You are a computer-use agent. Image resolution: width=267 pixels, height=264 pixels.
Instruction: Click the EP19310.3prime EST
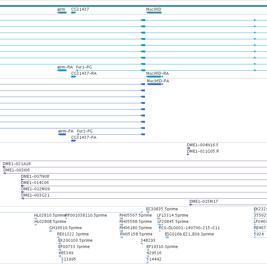pos(148,250)
